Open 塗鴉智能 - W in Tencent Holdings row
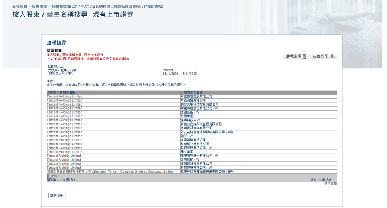387x208 pixels. (190, 112)
